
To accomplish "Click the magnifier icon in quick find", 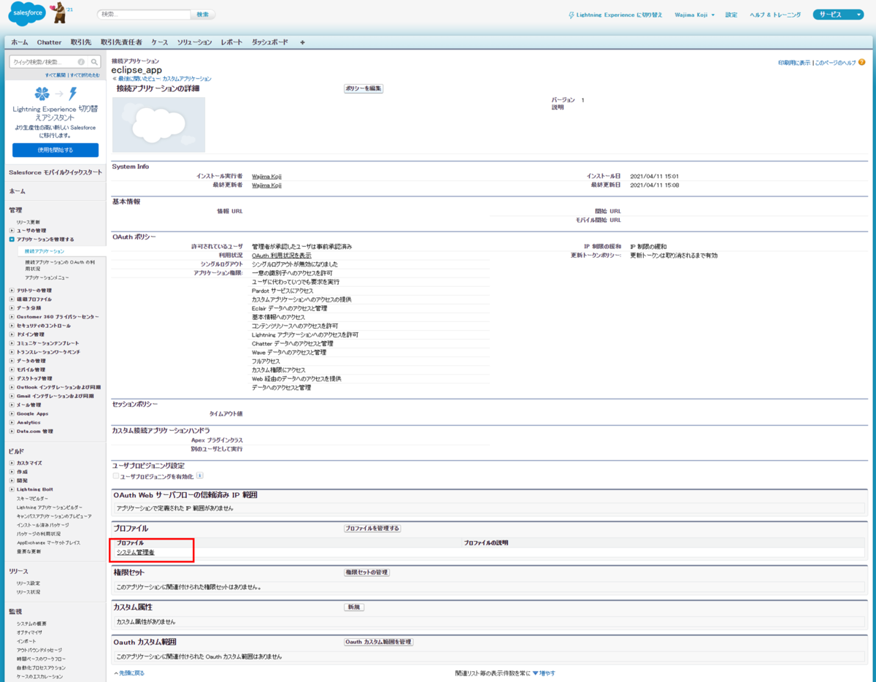I will [x=93, y=62].
